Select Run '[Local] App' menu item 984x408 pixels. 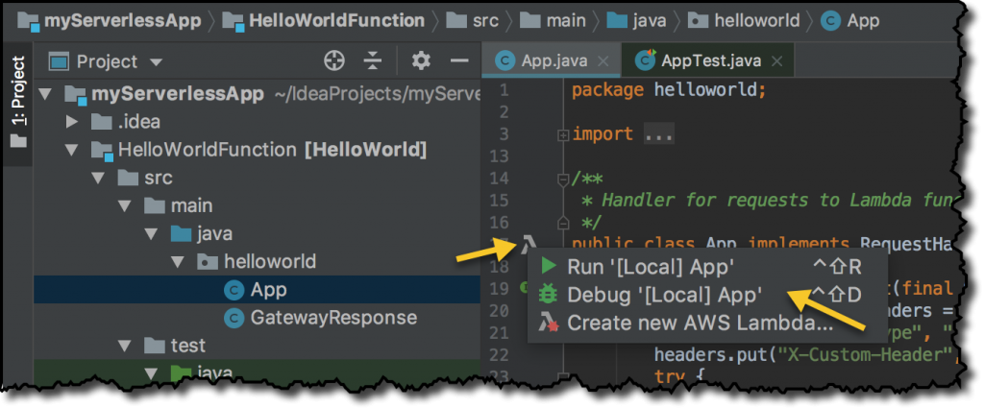tap(706, 266)
